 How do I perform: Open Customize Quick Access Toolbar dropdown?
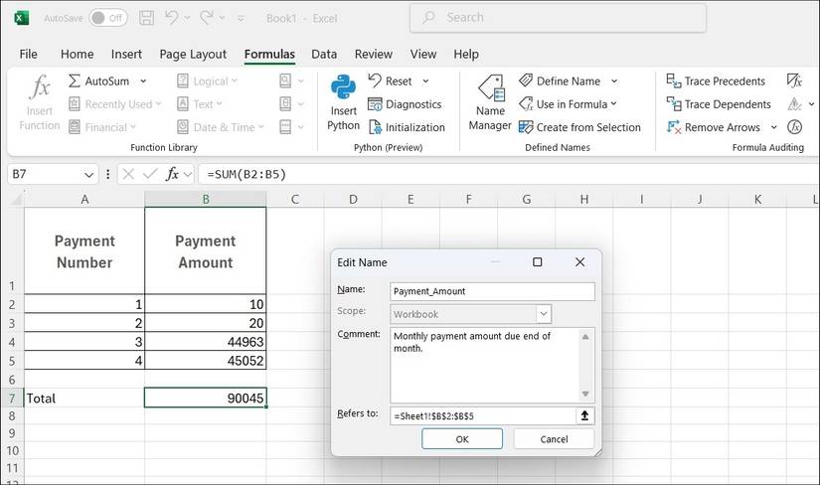click(241, 18)
